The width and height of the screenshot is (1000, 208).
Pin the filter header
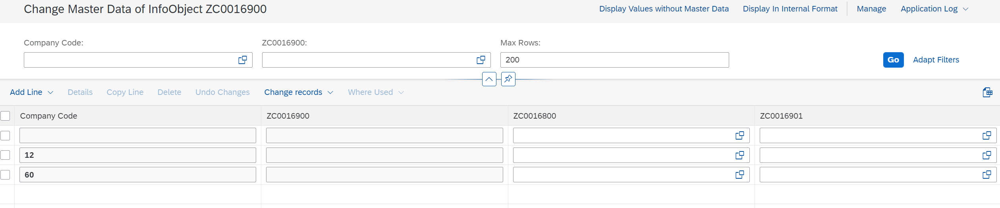(508, 79)
